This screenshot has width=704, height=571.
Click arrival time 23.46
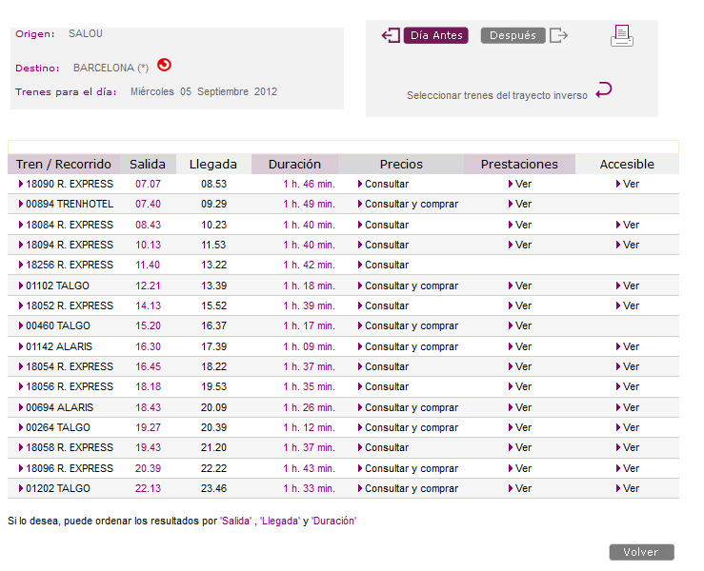[213, 488]
